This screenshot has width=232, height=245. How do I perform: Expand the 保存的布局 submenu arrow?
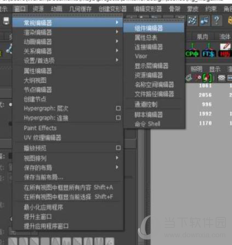click(x=117, y=167)
